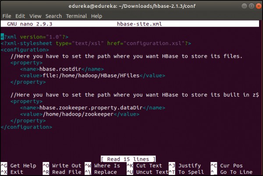The height and width of the screenshot is (176, 263).
Task: Place cursor on closing configuration tag line
Action: [x=26, y=127]
